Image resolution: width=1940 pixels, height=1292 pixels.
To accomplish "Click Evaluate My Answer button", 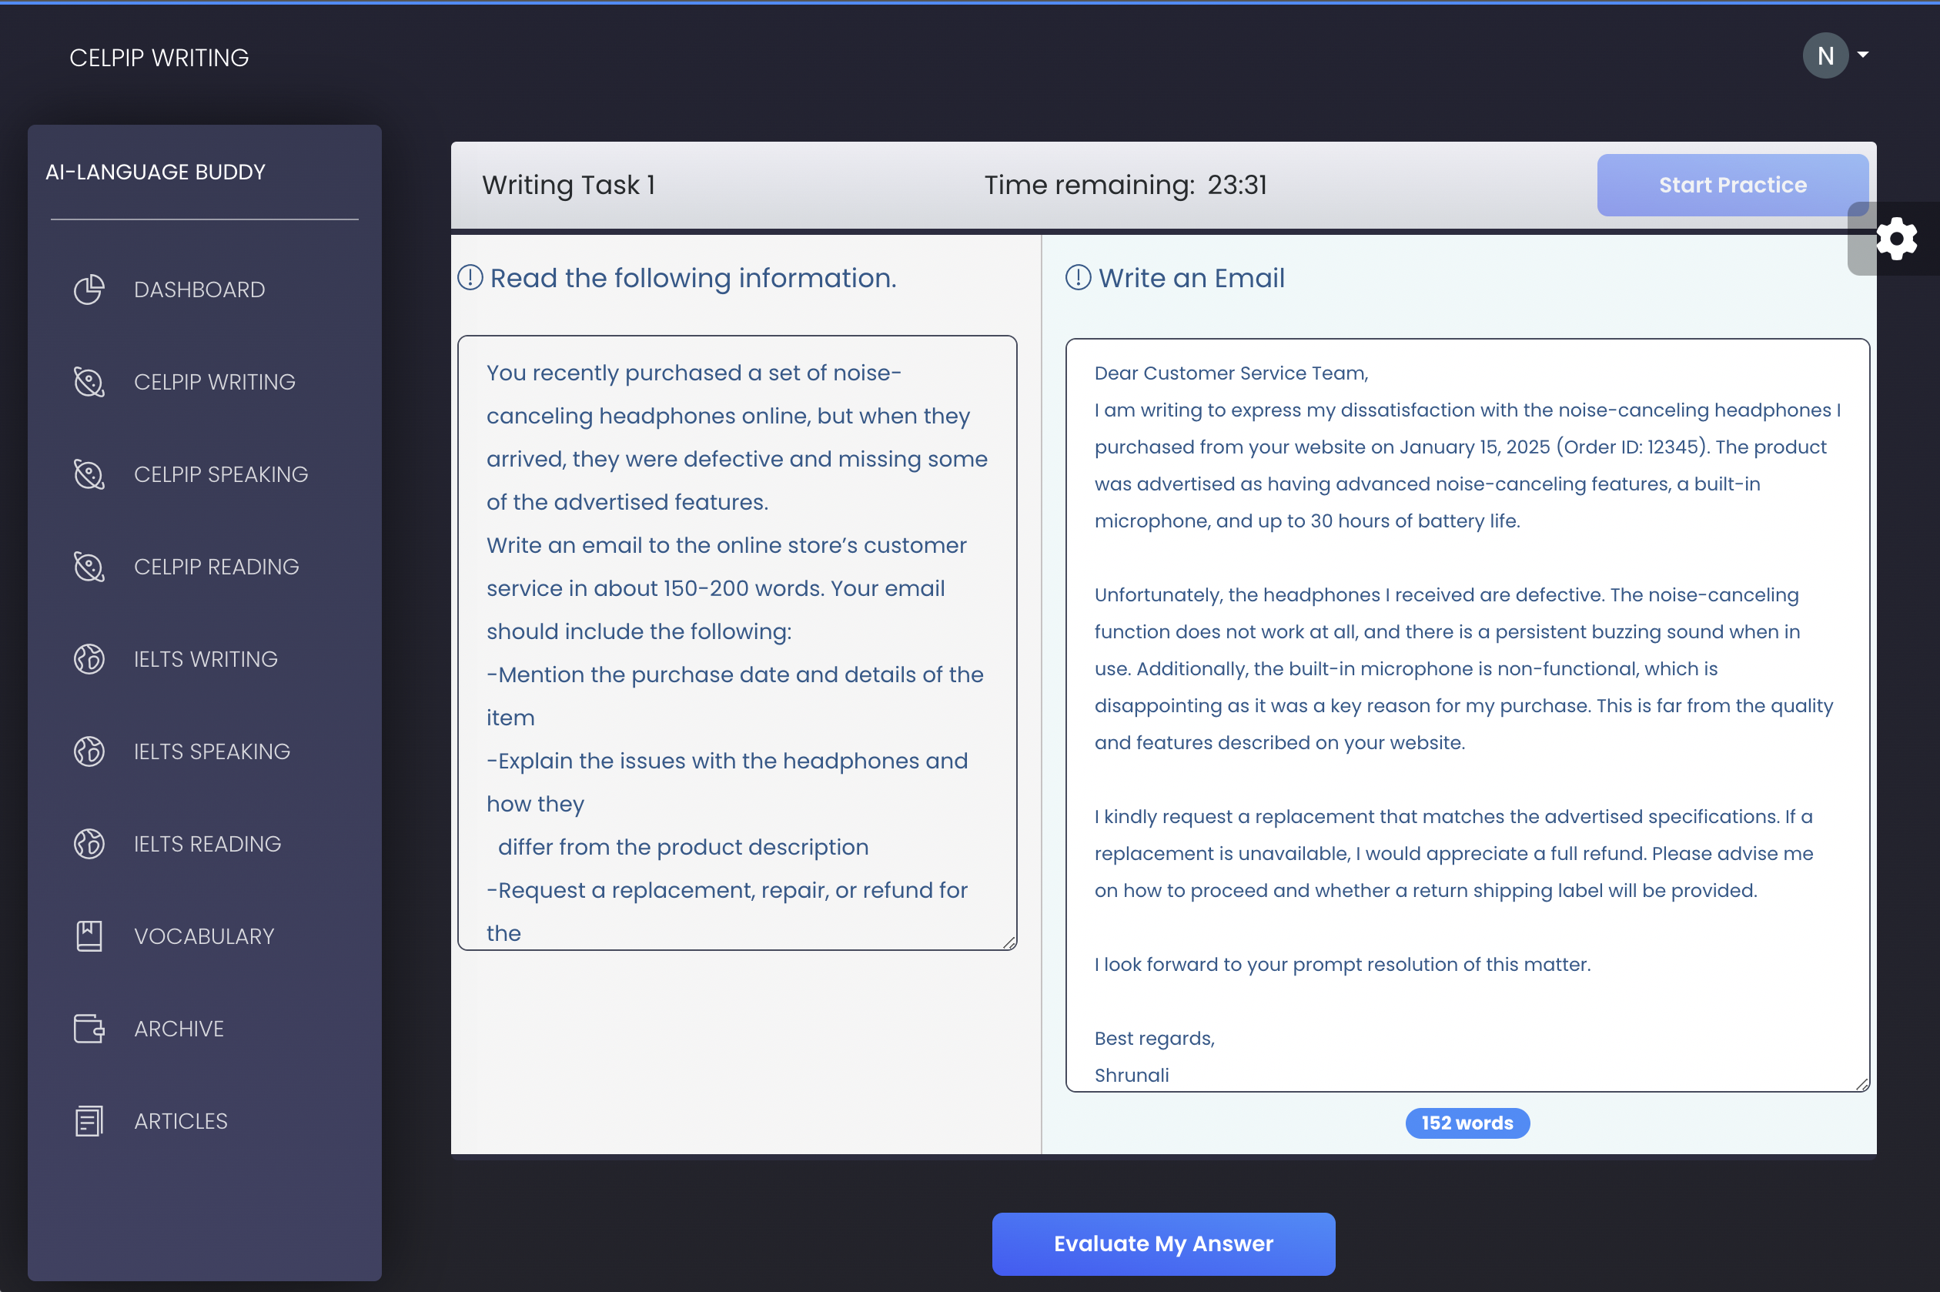I will (x=1163, y=1243).
